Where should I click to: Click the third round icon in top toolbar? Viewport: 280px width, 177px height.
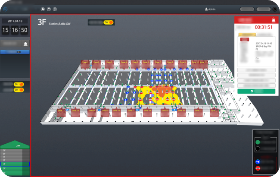[x=55, y=9]
